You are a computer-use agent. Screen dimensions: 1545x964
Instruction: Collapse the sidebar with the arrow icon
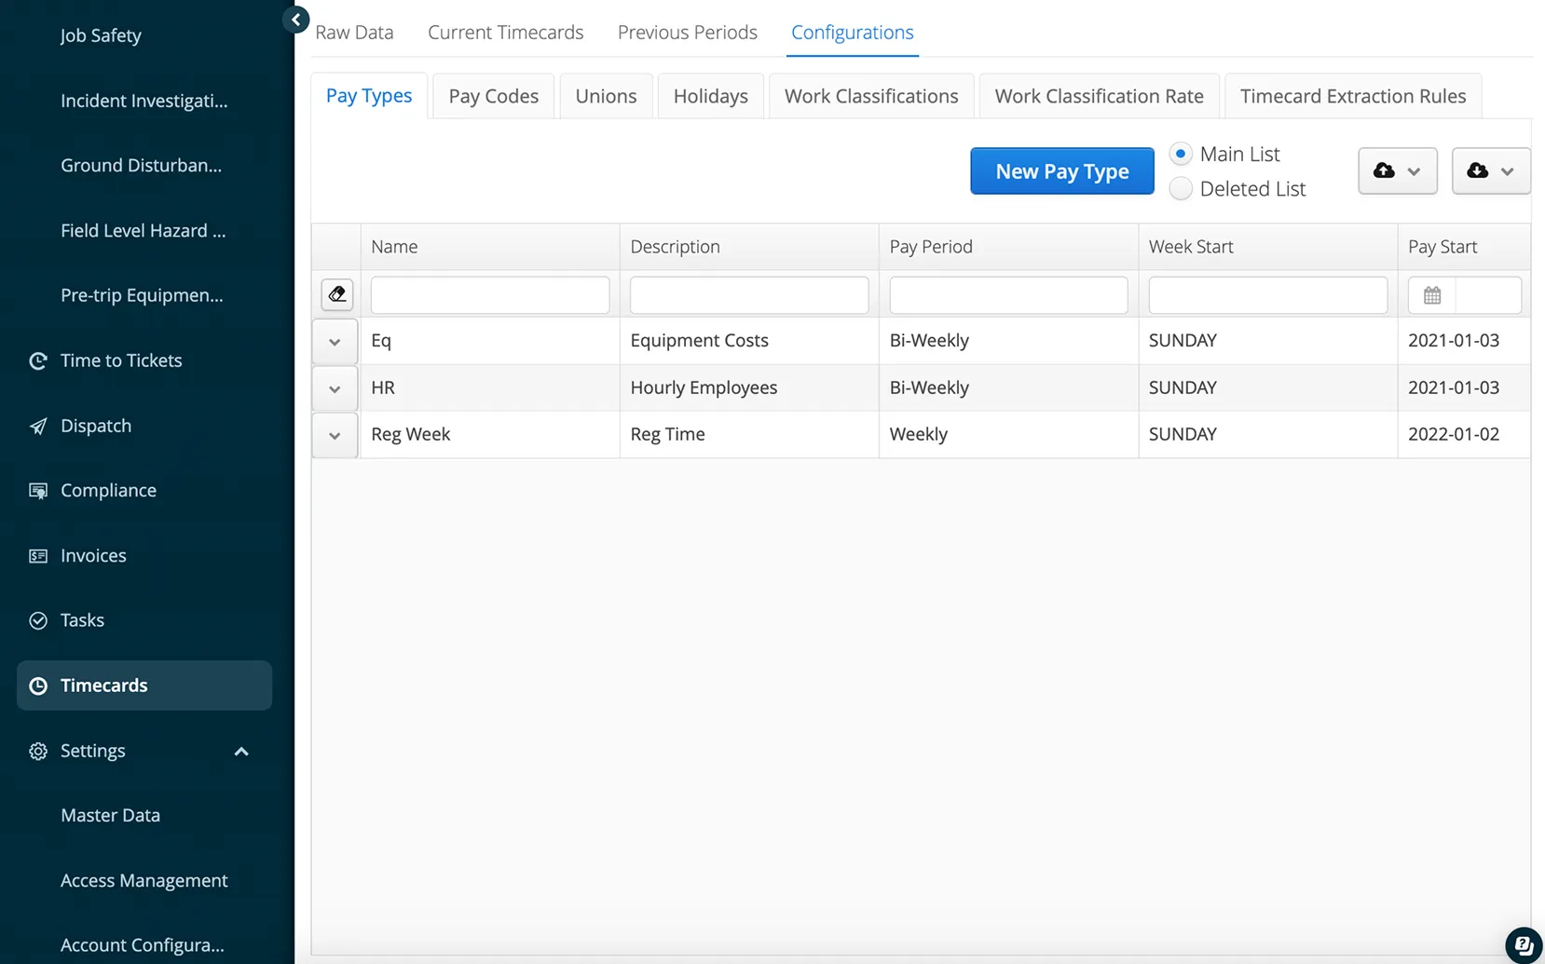[x=295, y=19]
